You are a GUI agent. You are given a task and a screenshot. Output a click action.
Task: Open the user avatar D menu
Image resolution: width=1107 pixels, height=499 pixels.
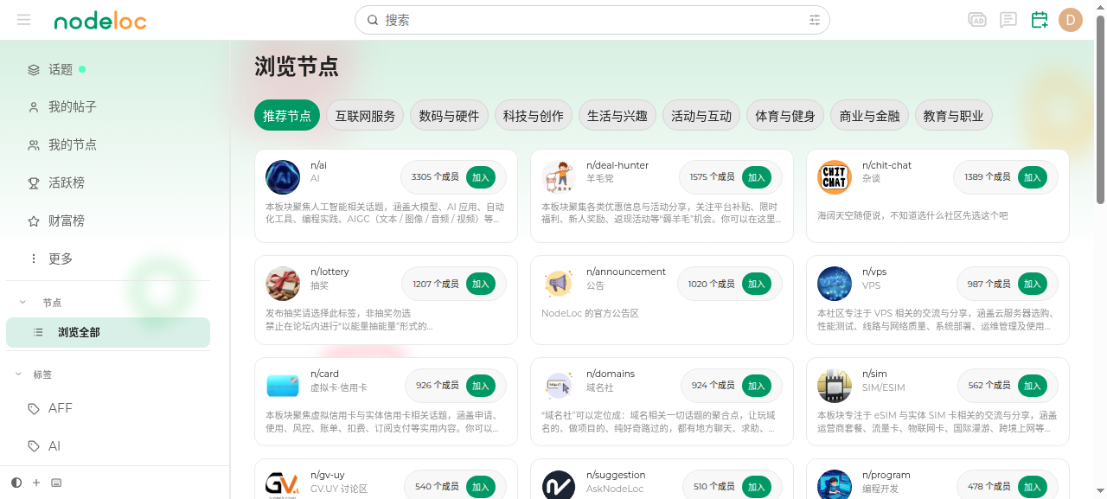1071,20
